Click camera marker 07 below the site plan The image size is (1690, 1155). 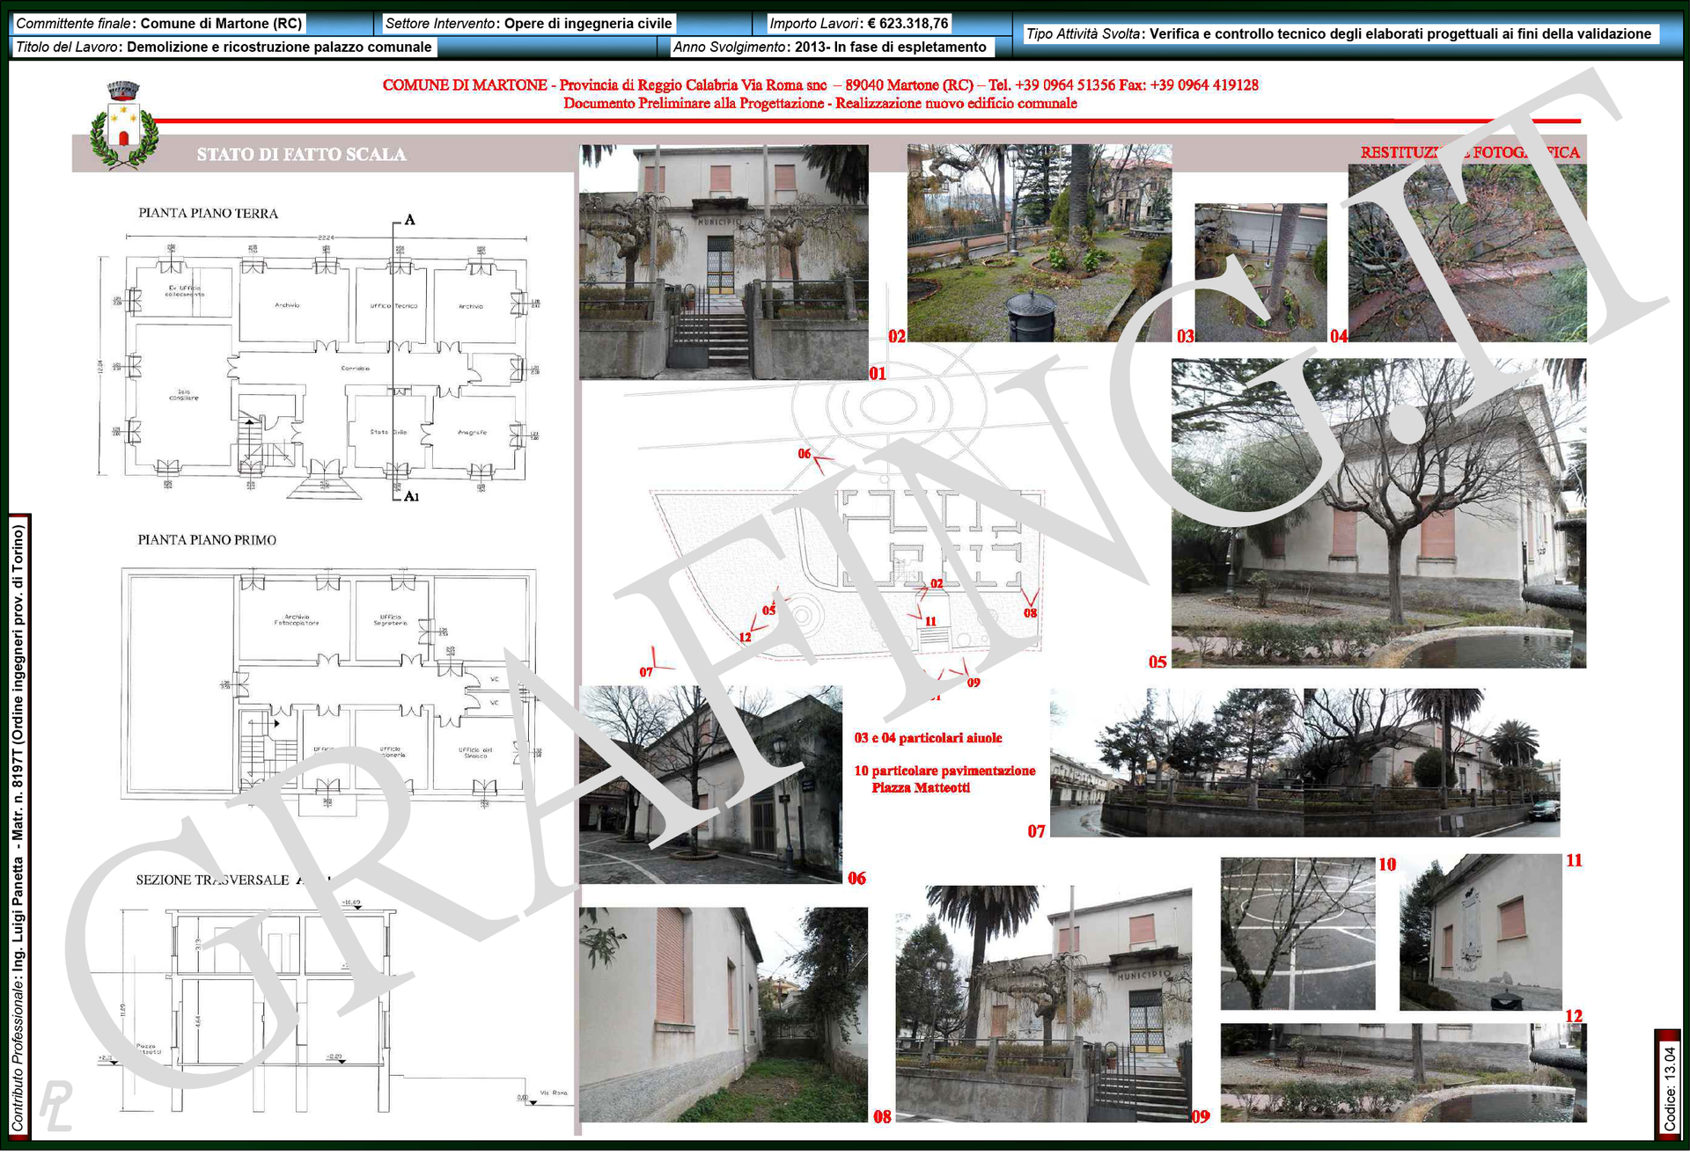647,672
